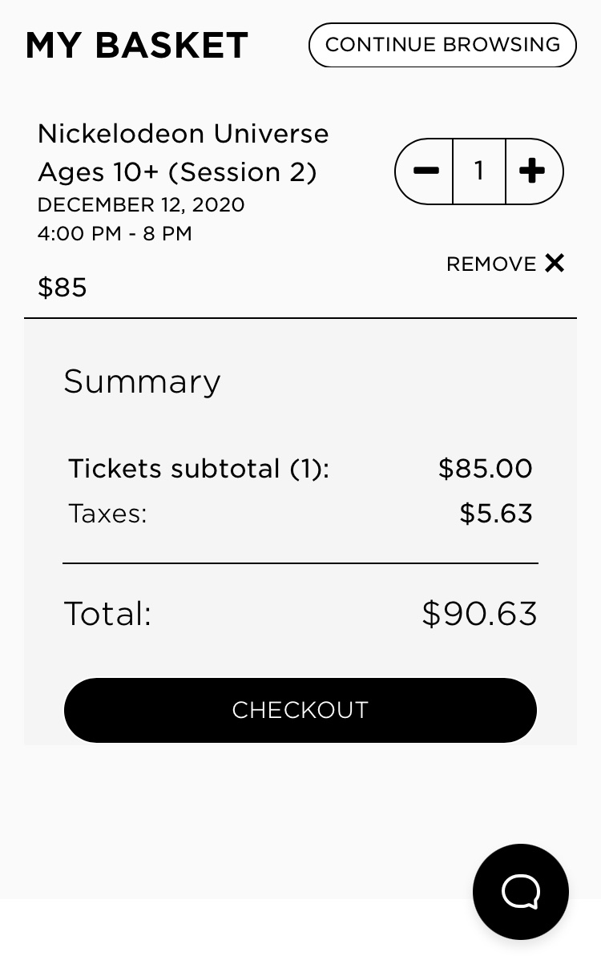Click the Summary heading
Screen dimensions: 601x972
point(142,381)
